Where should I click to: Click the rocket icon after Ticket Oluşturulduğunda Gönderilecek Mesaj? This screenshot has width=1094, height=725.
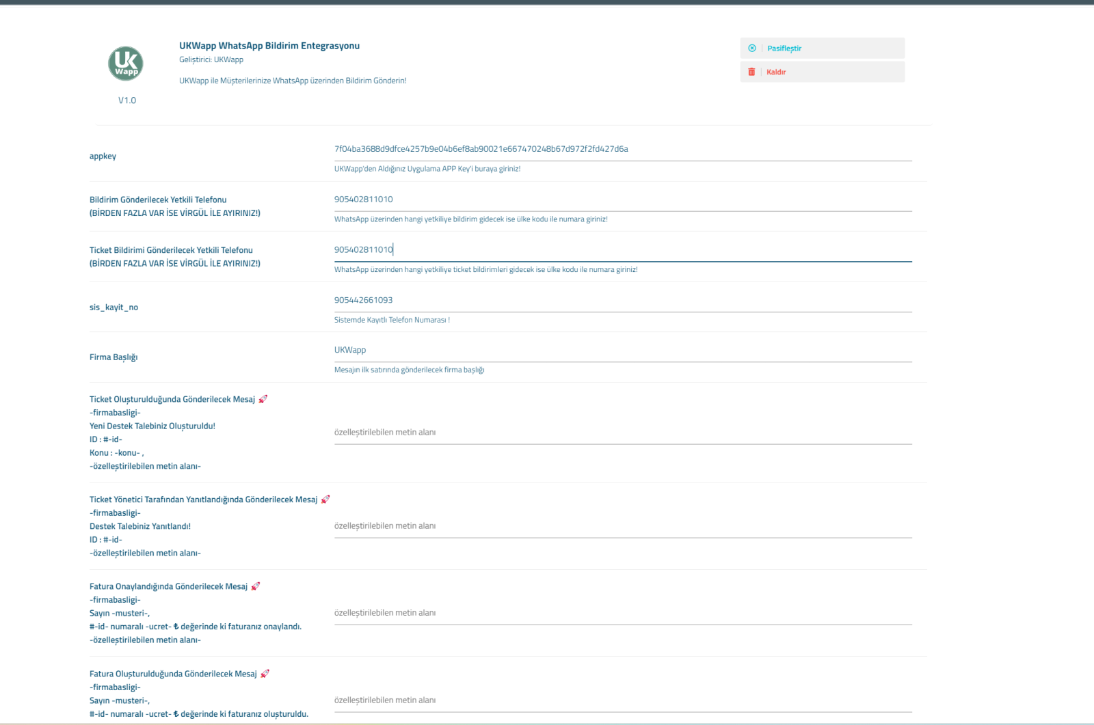[263, 399]
